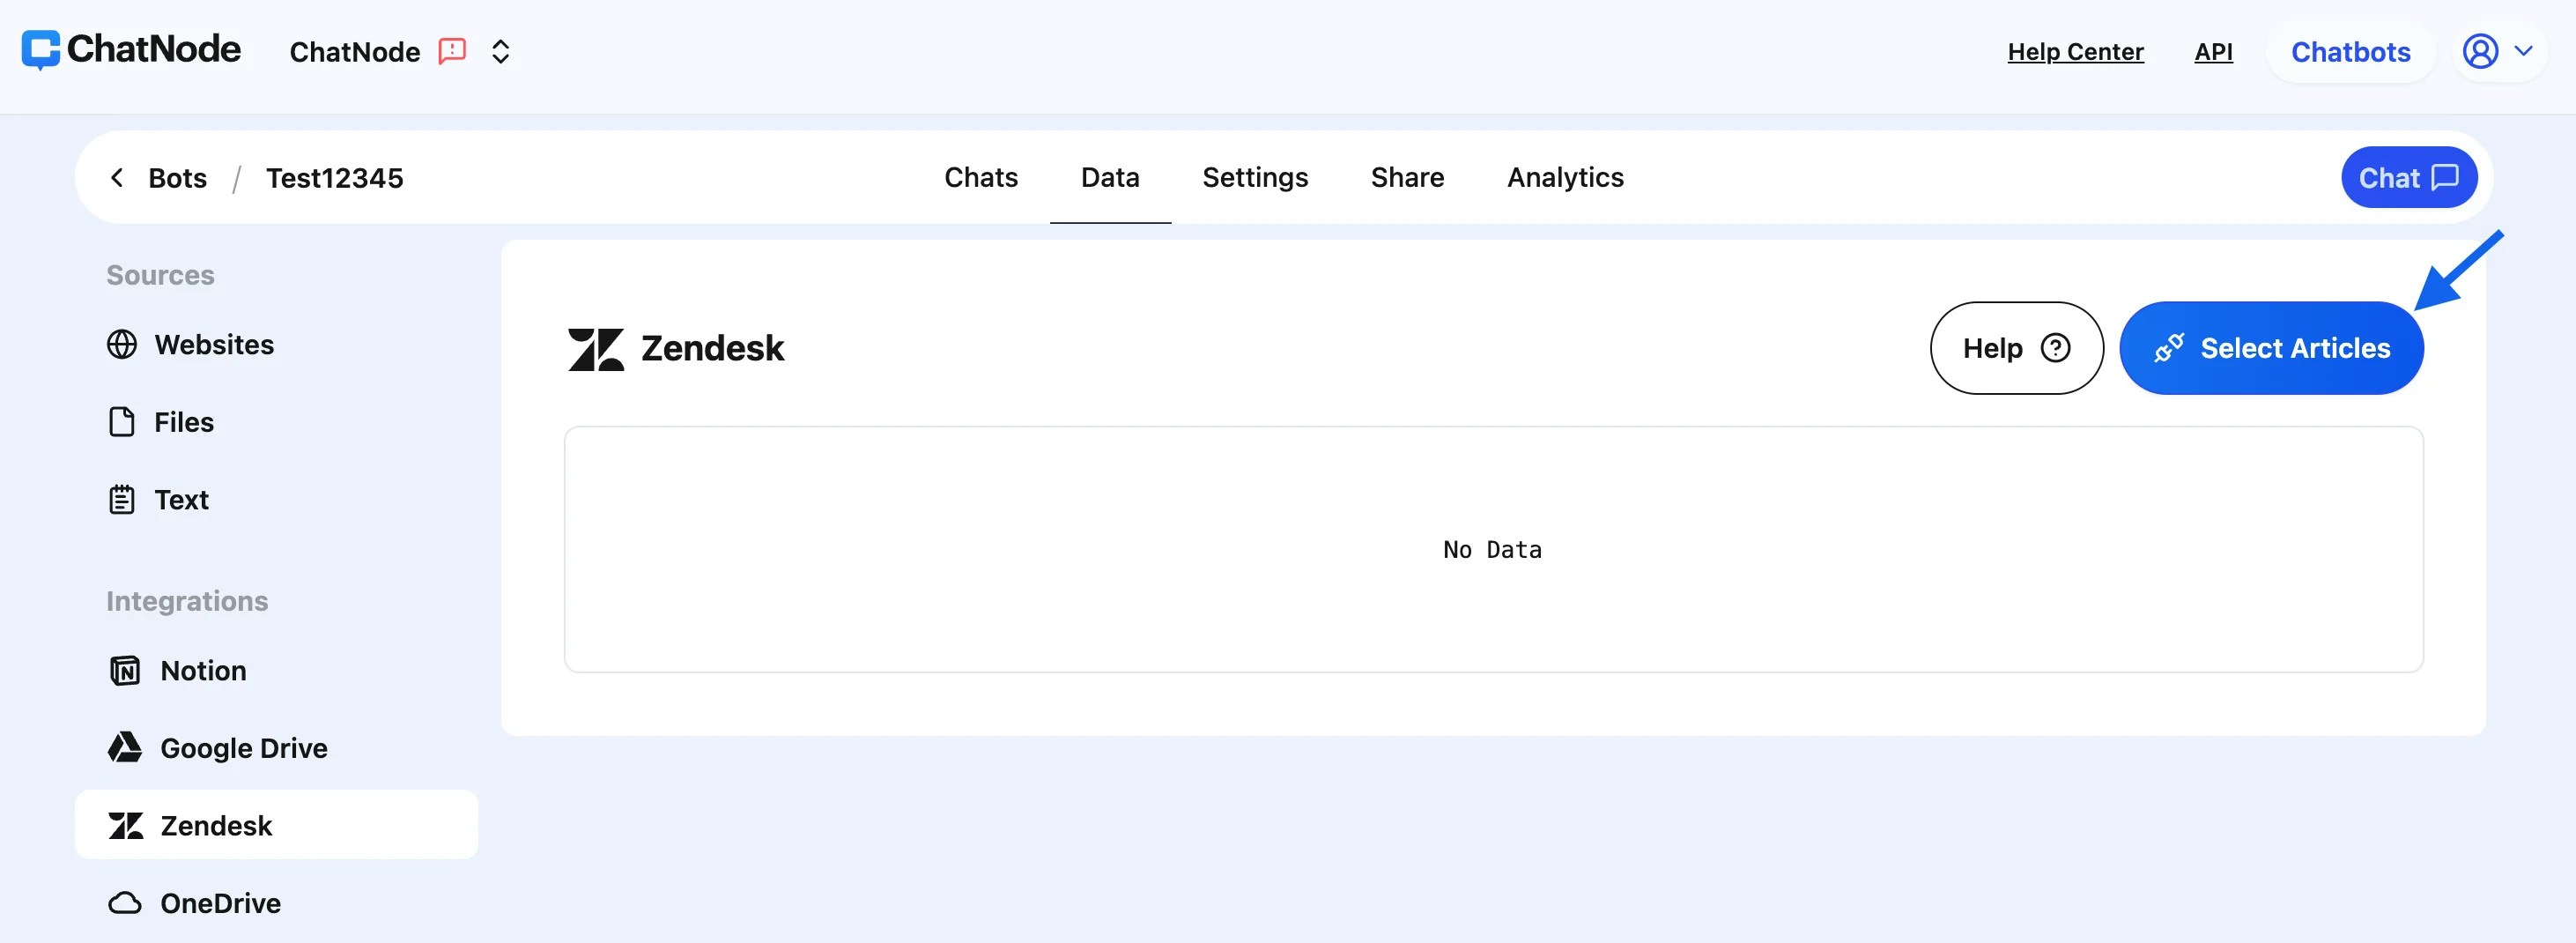Viewport: 2576px width, 943px height.
Task: Select the Websites globe icon
Action: coord(122,344)
